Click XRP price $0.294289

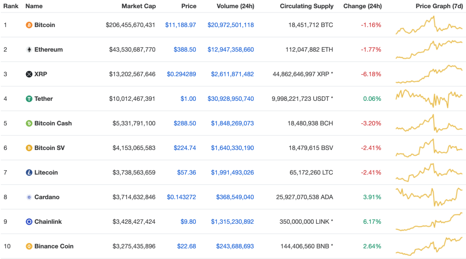coord(181,74)
